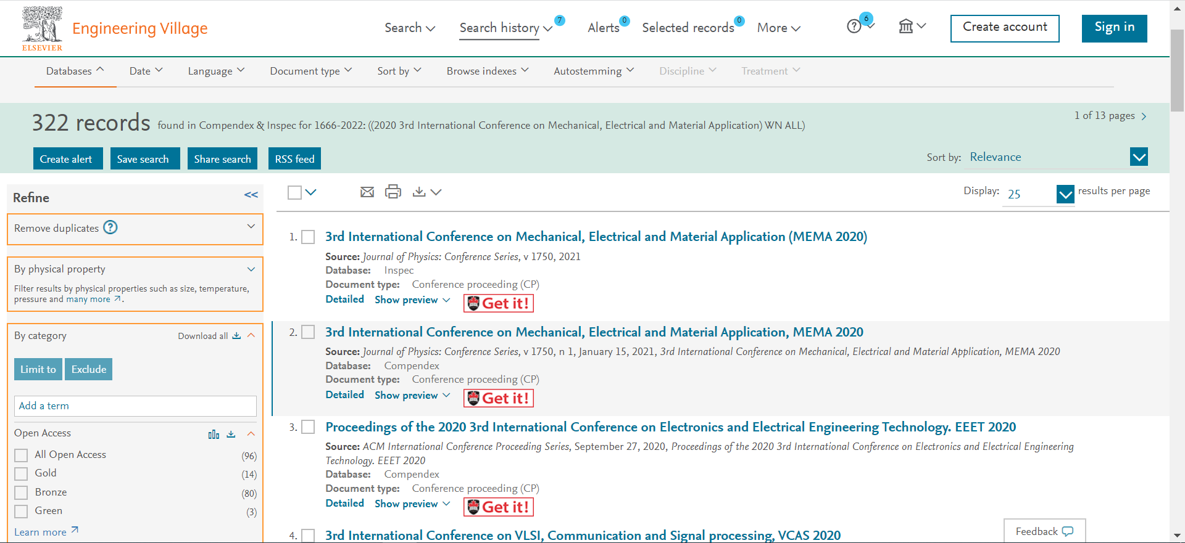Screen dimensions: 1185x543
Task: Check Gold open access filter
Action: [21, 473]
